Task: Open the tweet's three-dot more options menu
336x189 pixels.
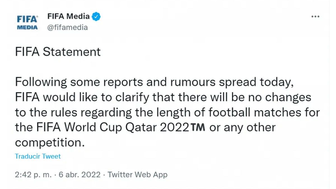Action: [315, 17]
